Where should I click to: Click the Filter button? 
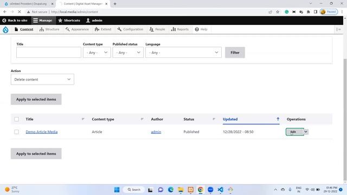[235, 53]
